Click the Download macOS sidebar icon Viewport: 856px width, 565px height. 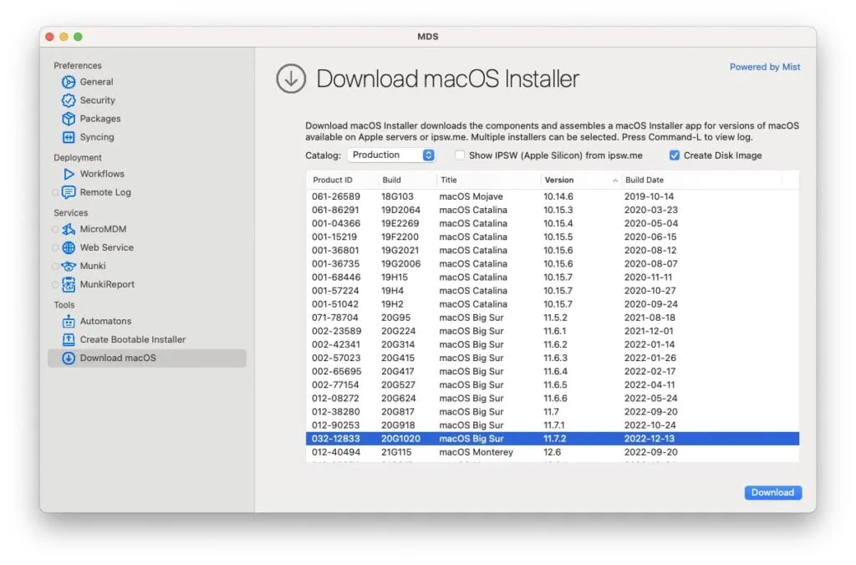(x=69, y=358)
